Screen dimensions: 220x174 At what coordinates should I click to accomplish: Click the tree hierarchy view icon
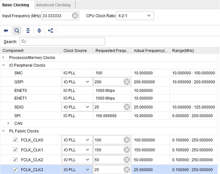50,31
